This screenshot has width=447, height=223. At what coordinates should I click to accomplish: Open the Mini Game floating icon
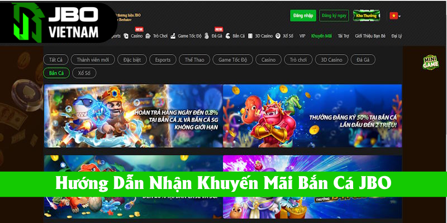[430, 62]
